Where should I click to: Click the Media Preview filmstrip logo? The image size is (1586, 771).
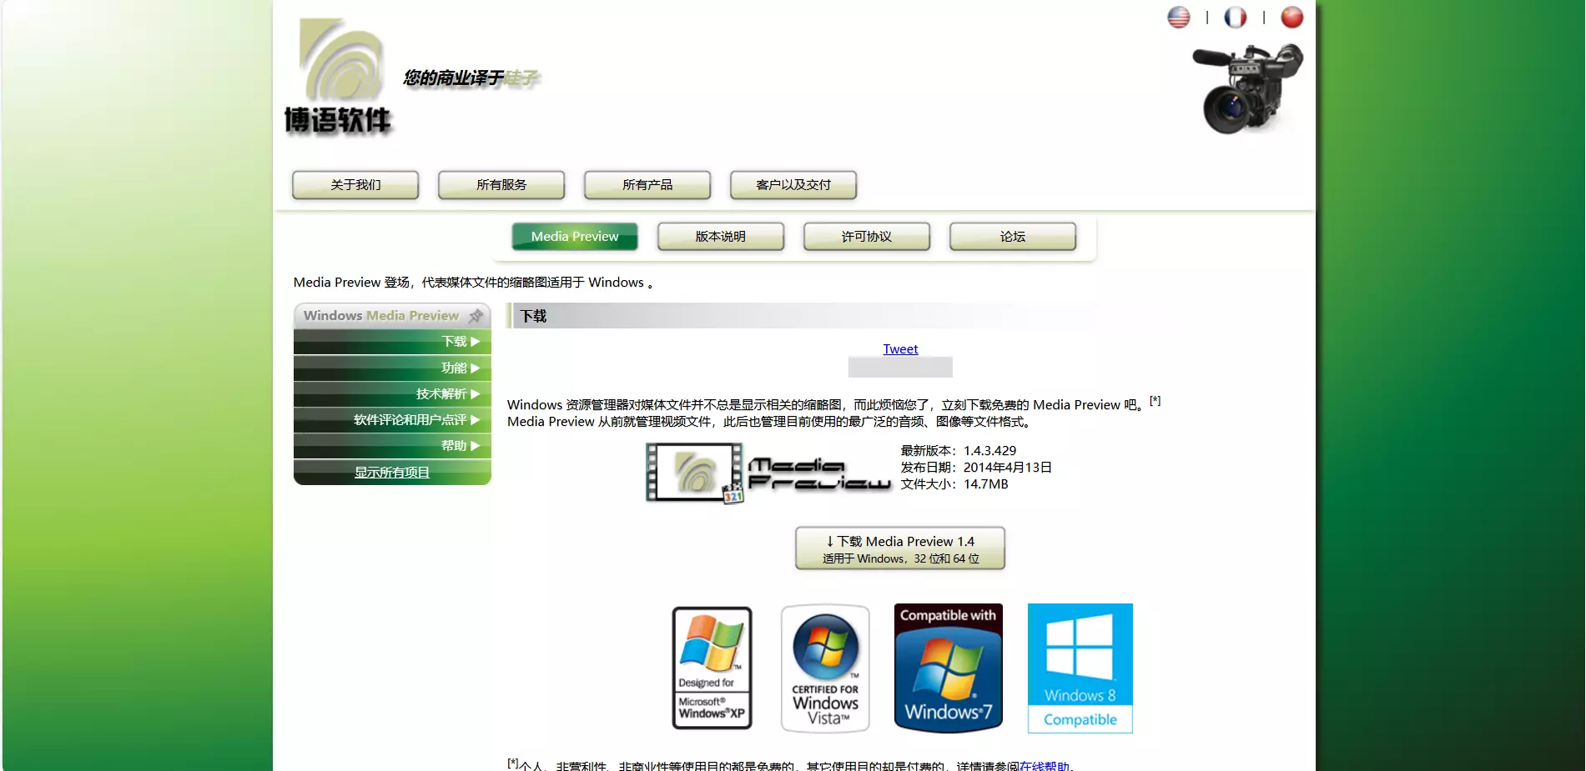coord(694,473)
